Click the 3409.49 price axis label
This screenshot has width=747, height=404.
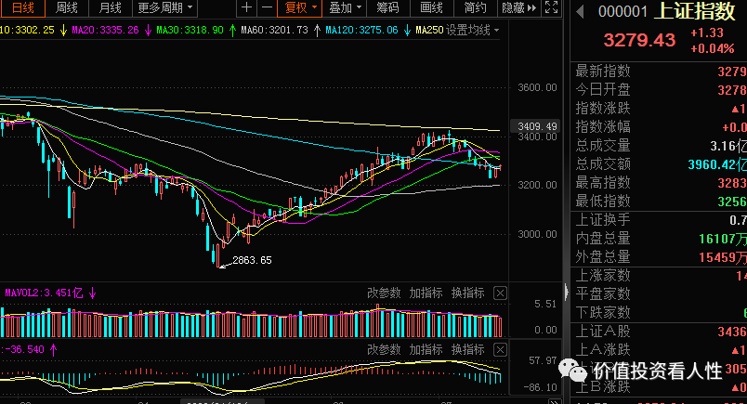[537, 126]
